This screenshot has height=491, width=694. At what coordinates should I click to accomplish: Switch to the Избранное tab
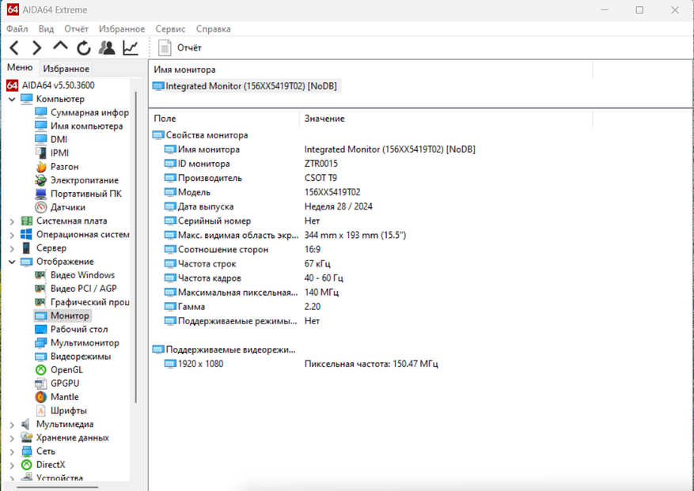66,69
